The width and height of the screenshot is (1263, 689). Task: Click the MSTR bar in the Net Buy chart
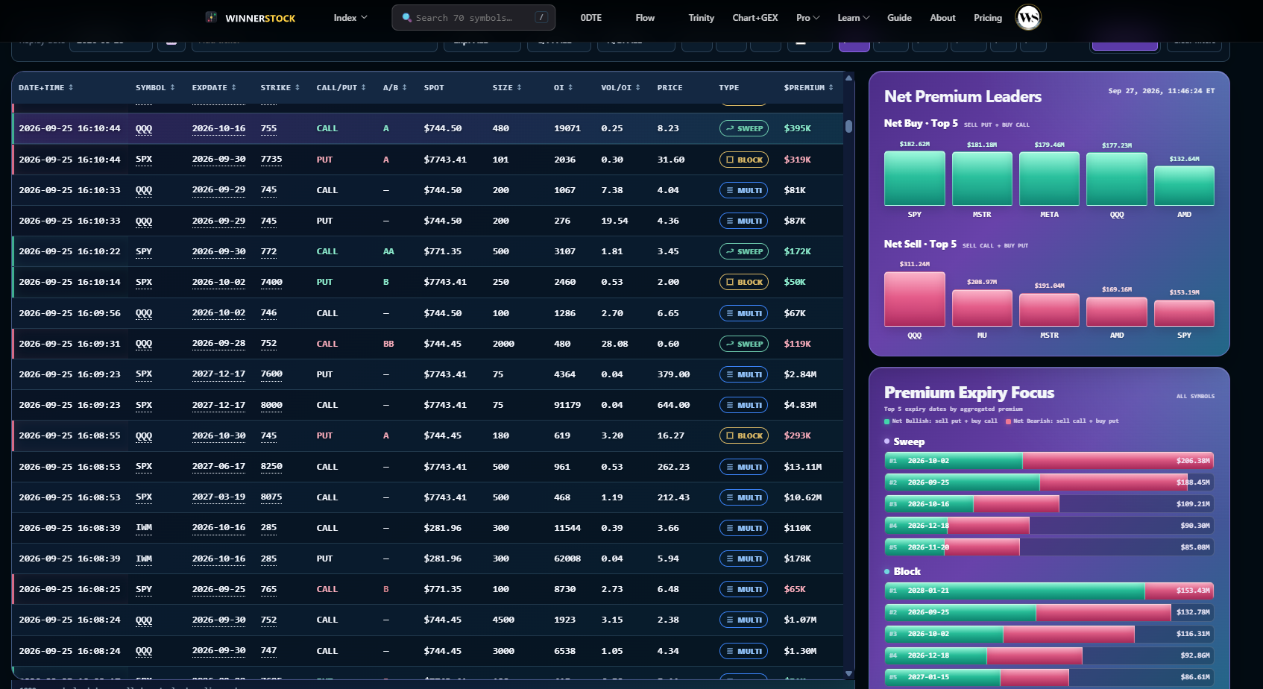click(982, 179)
